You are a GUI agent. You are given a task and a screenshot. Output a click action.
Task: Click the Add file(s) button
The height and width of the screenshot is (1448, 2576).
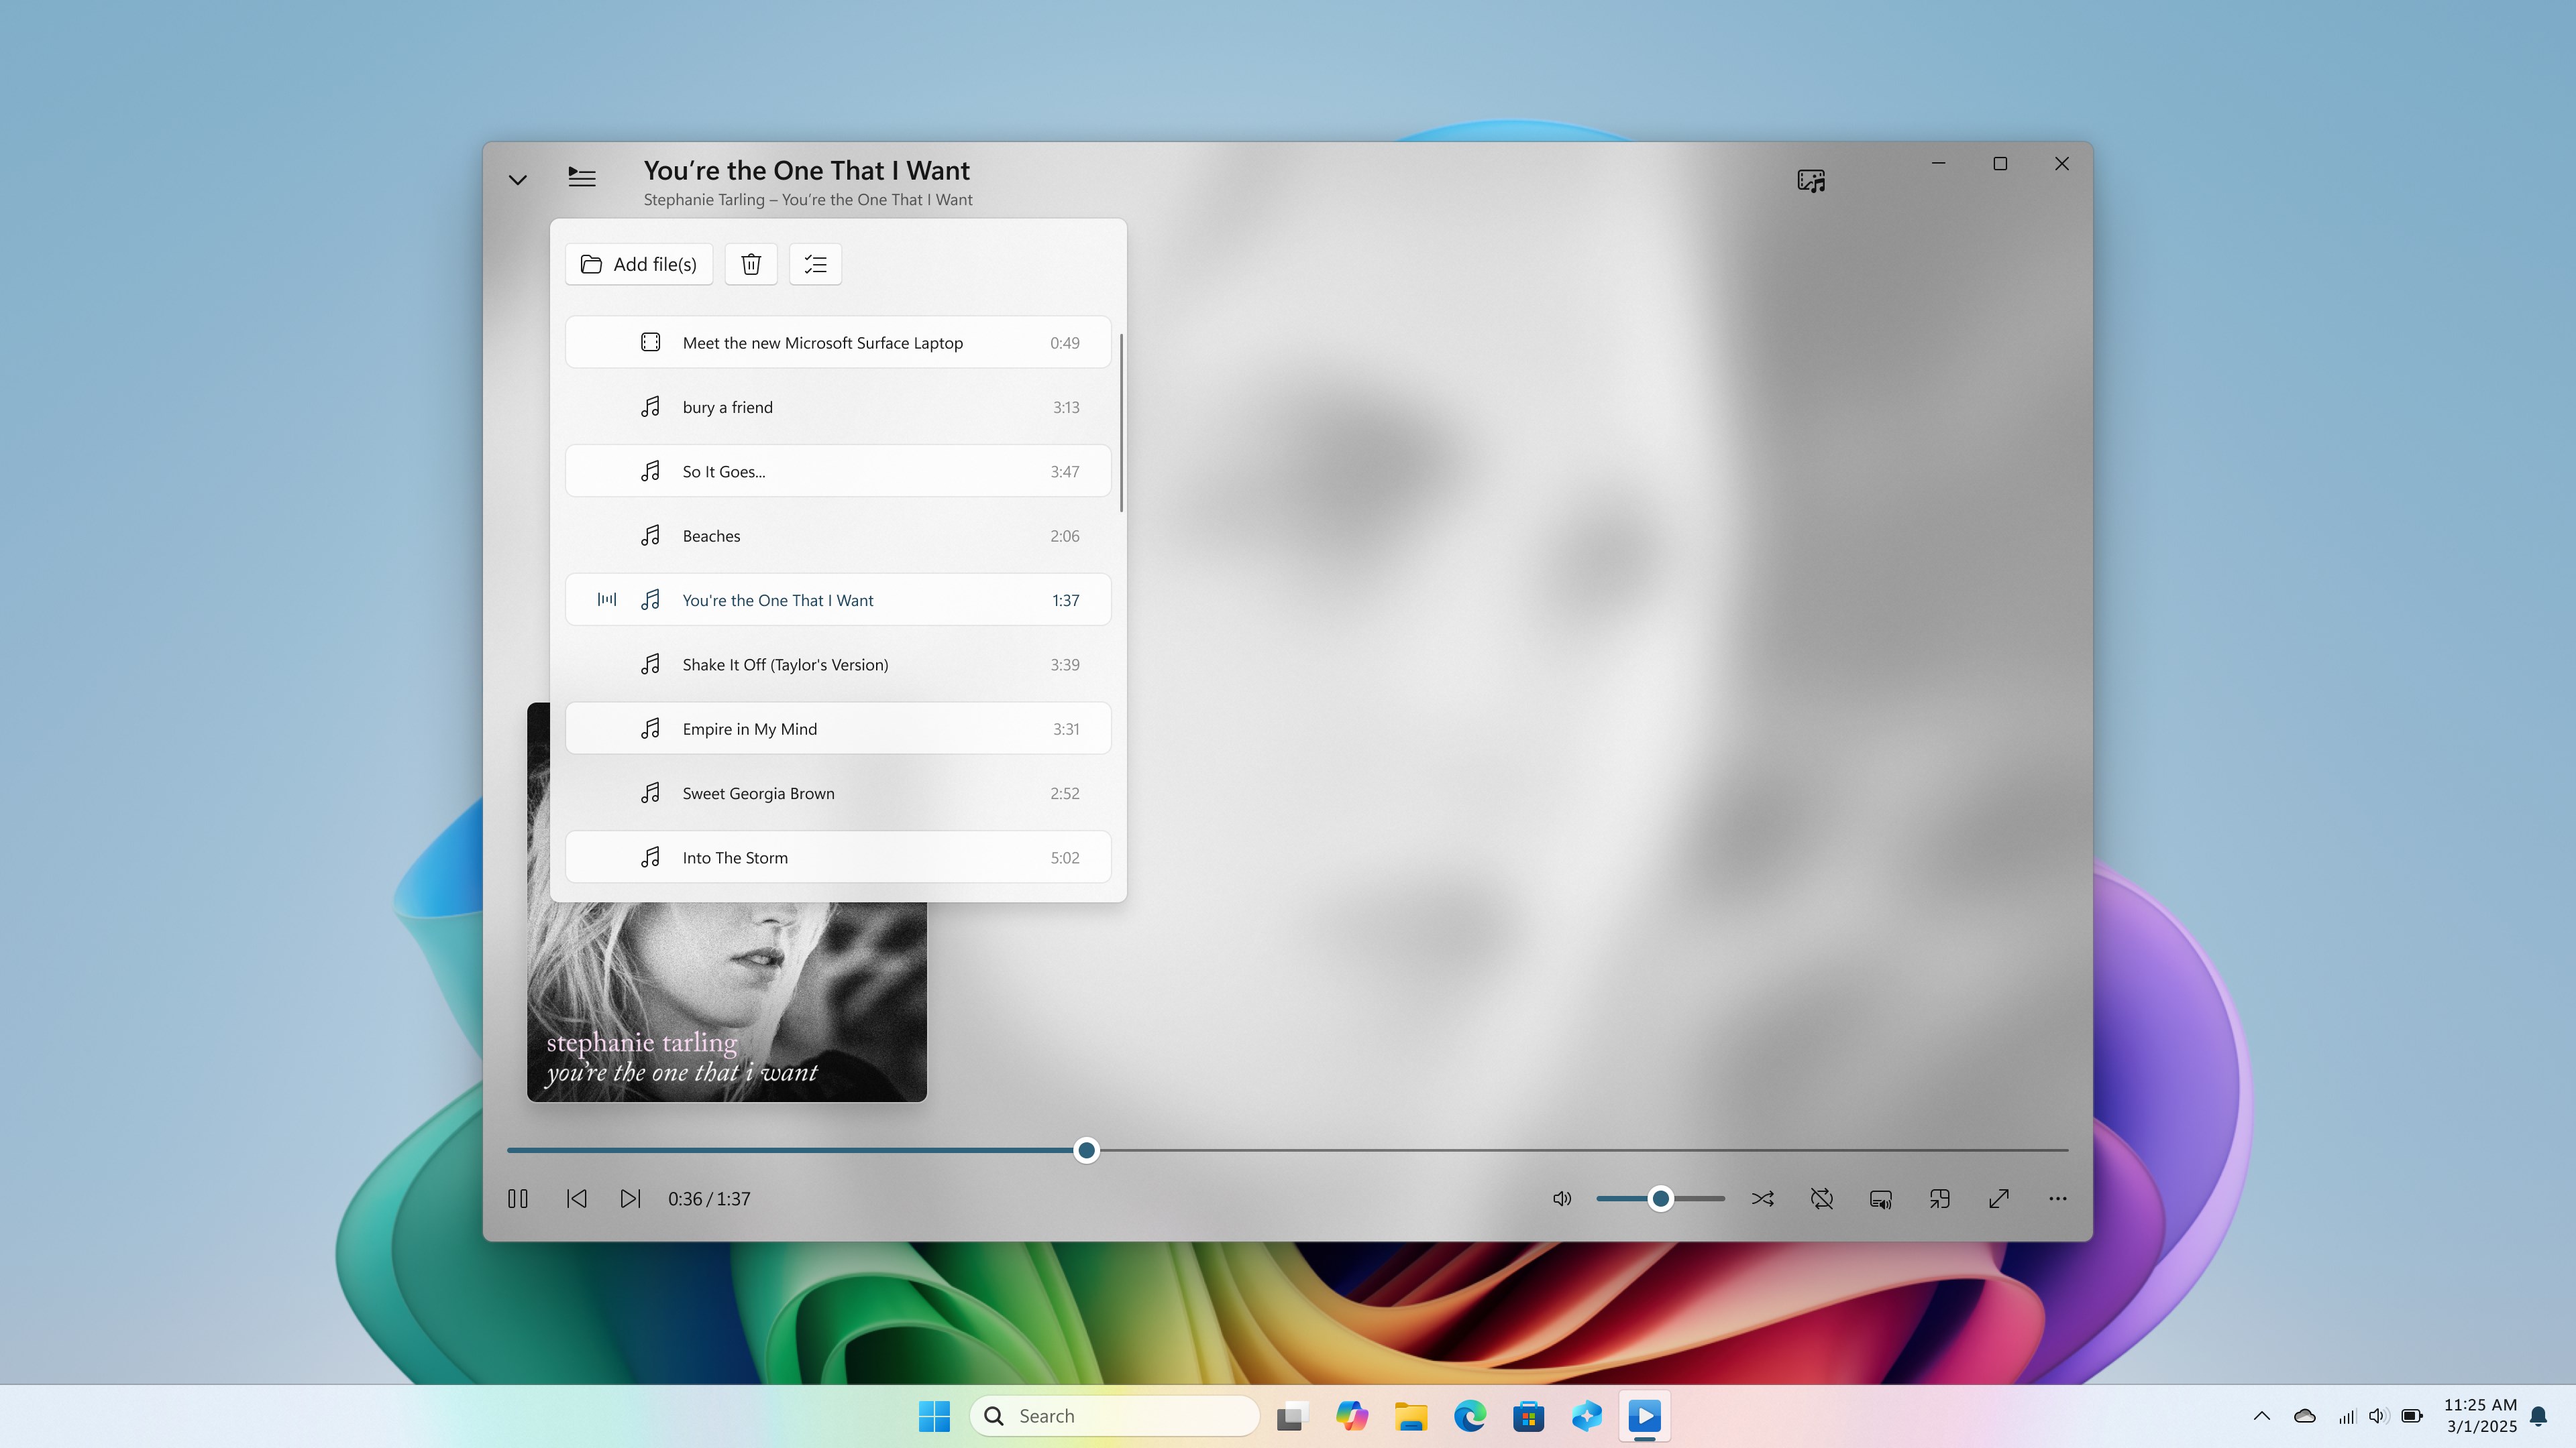point(639,264)
